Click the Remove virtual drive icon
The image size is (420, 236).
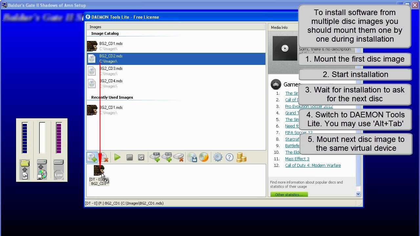click(178, 157)
